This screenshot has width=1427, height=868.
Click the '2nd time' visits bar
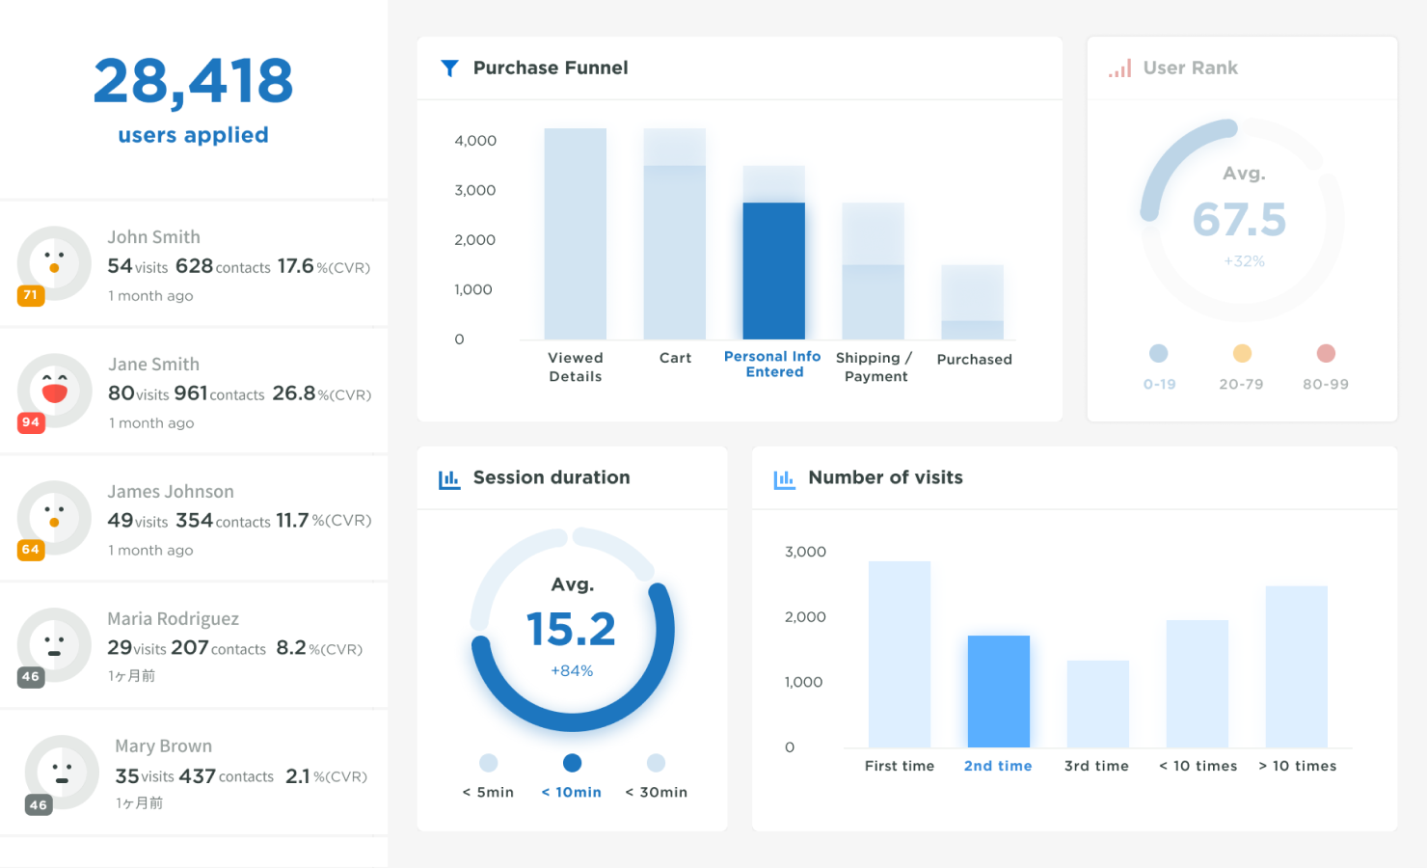click(998, 691)
